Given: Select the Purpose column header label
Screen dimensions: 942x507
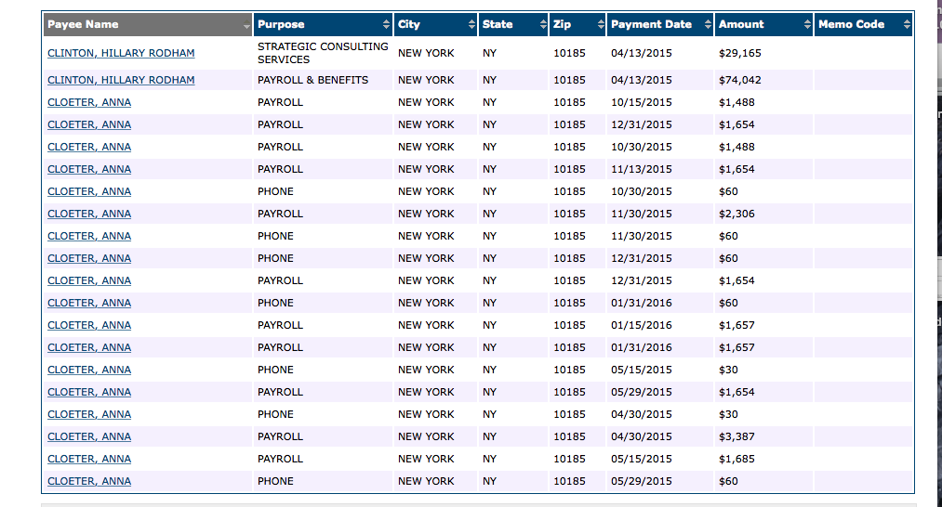Looking at the screenshot, I should pyautogui.click(x=281, y=24).
